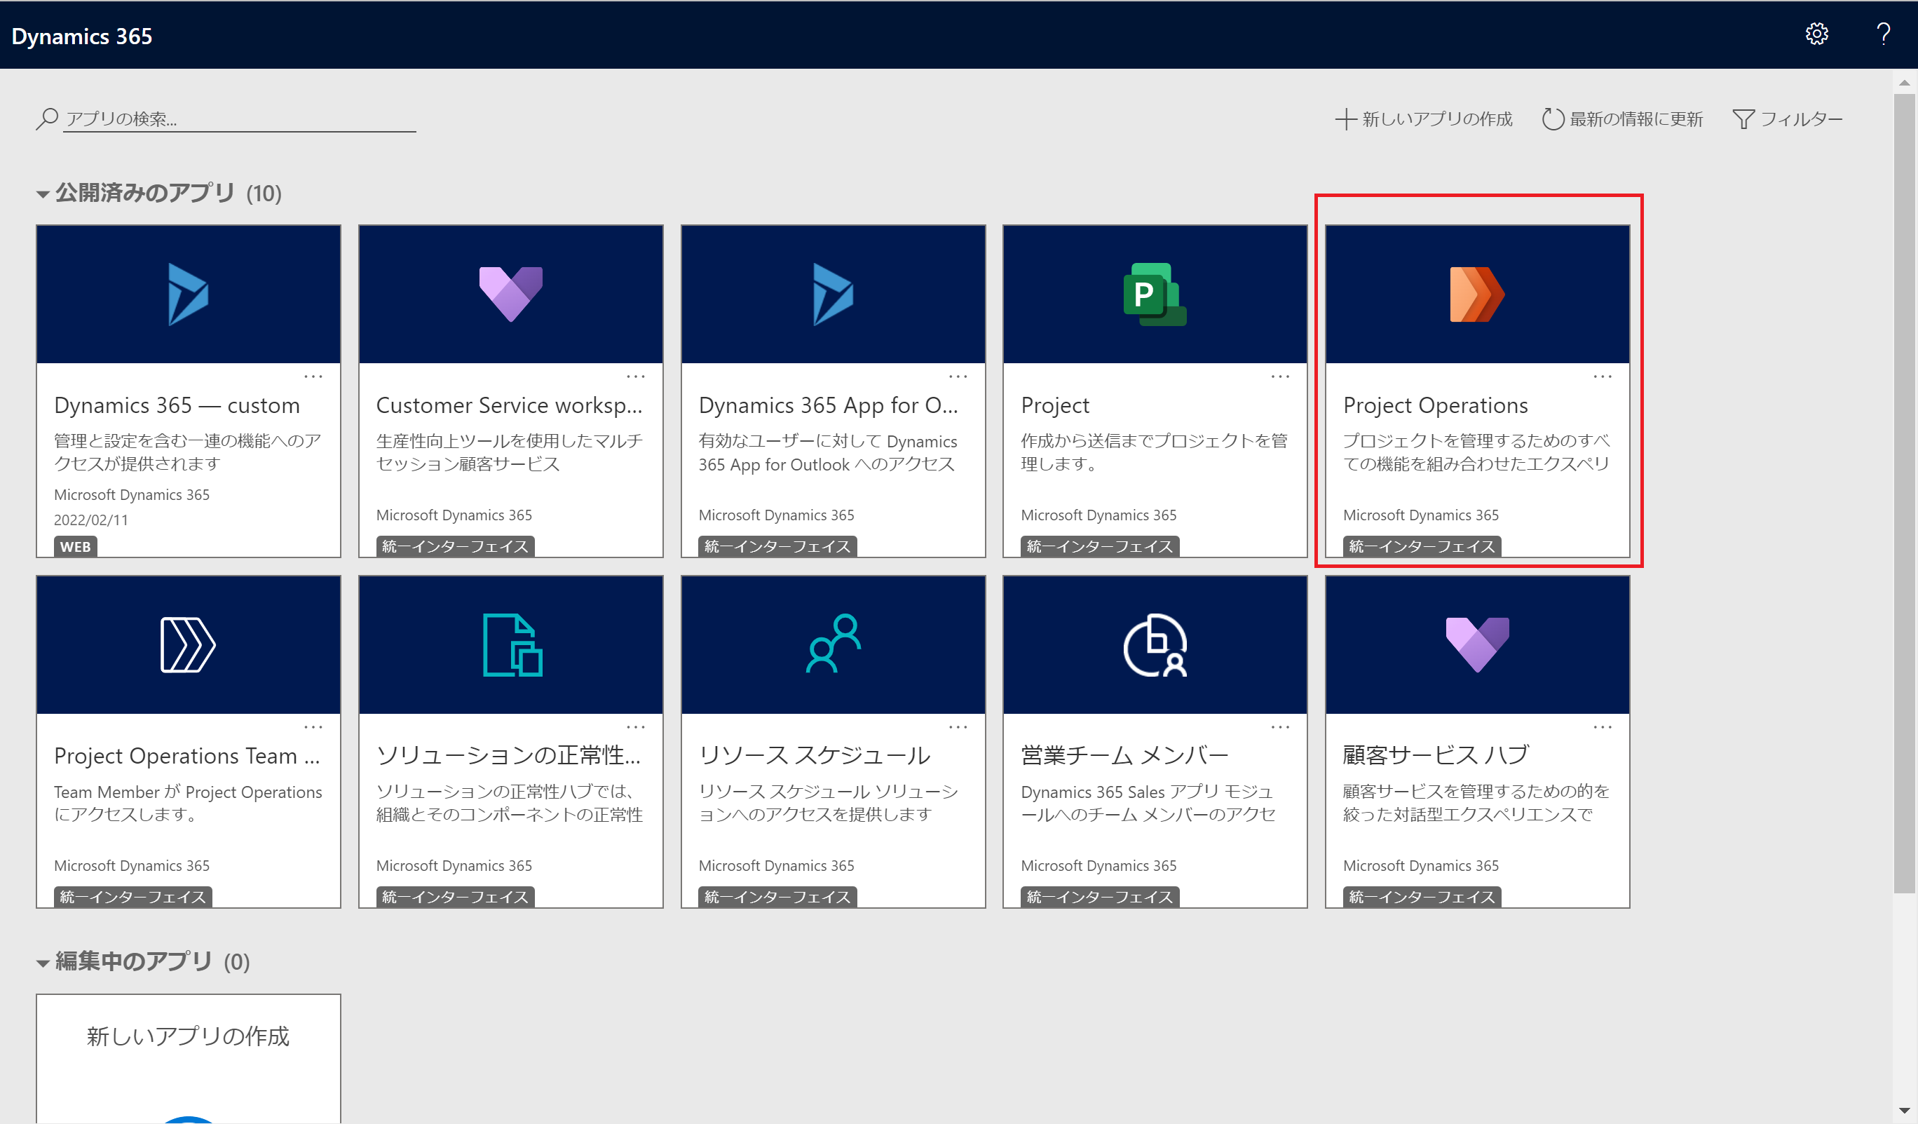Open more options for 顧客サービス ハブ
Image resolution: width=1918 pixels, height=1124 pixels.
pos(1602,727)
